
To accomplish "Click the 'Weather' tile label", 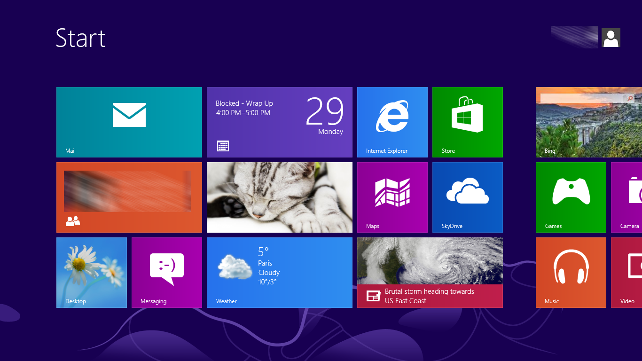I will pos(227,301).
